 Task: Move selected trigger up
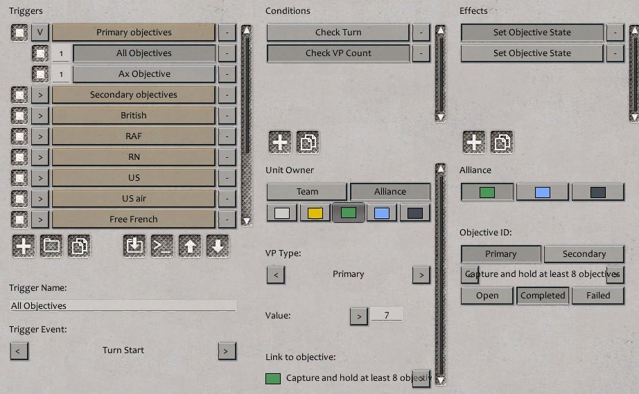pos(190,247)
